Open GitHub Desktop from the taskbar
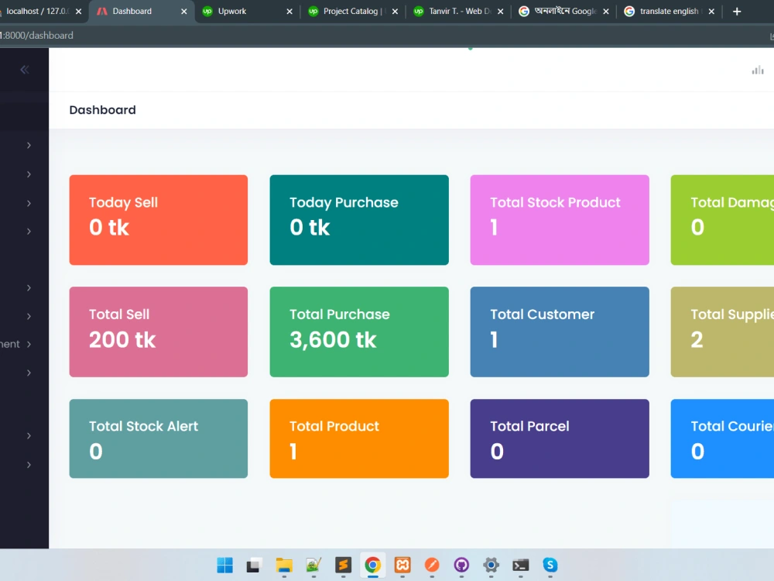The width and height of the screenshot is (774, 581). [461, 566]
